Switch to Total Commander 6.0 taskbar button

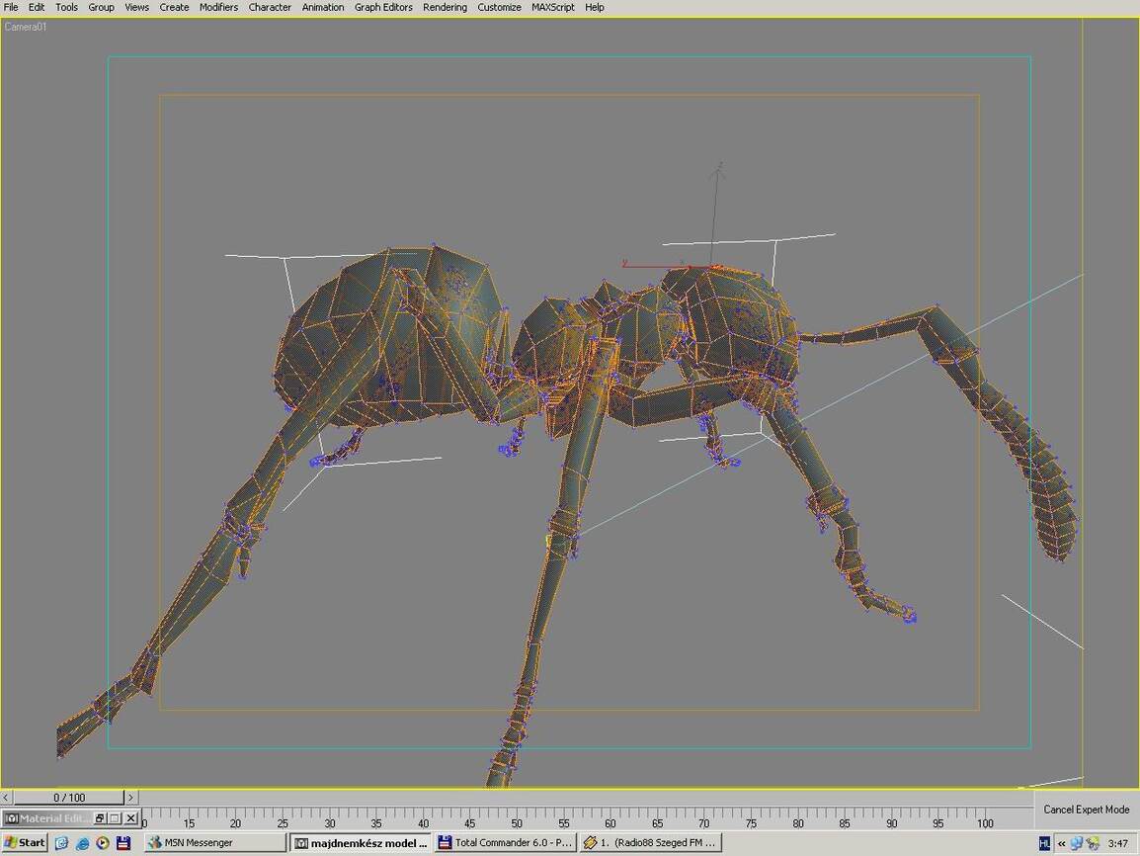(504, 843)
